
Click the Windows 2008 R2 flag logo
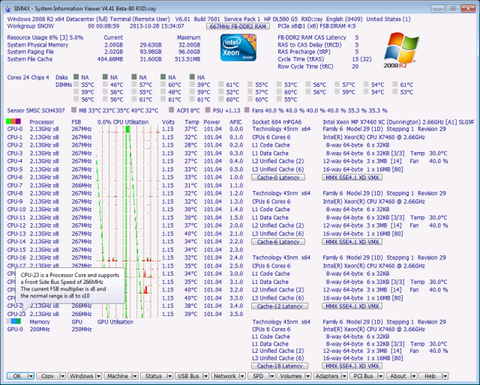[x=401, y=50]
